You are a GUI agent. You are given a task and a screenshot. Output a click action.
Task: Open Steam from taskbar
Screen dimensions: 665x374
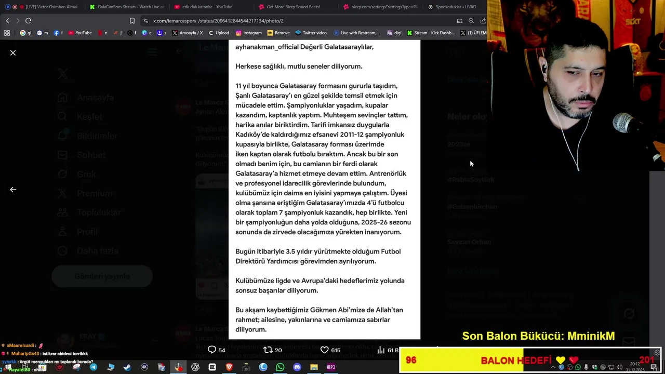coord(127,367)
